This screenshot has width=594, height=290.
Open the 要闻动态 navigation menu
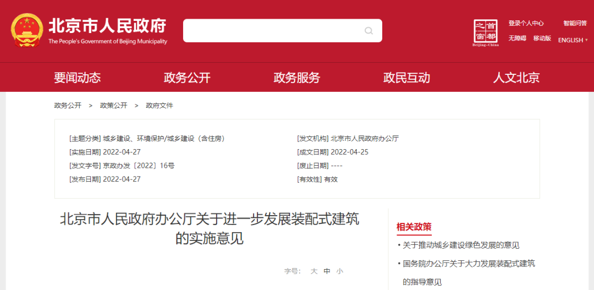click(x=78, y=78)
